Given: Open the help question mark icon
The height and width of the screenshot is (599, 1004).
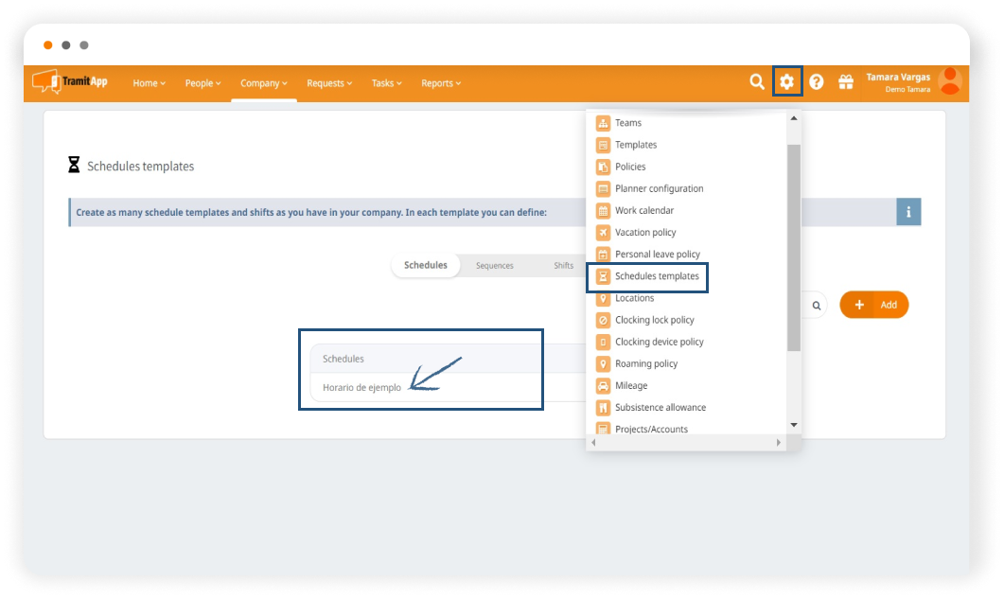Looking at the screenshot, I should pyautogui.click(x=817, y=82).
